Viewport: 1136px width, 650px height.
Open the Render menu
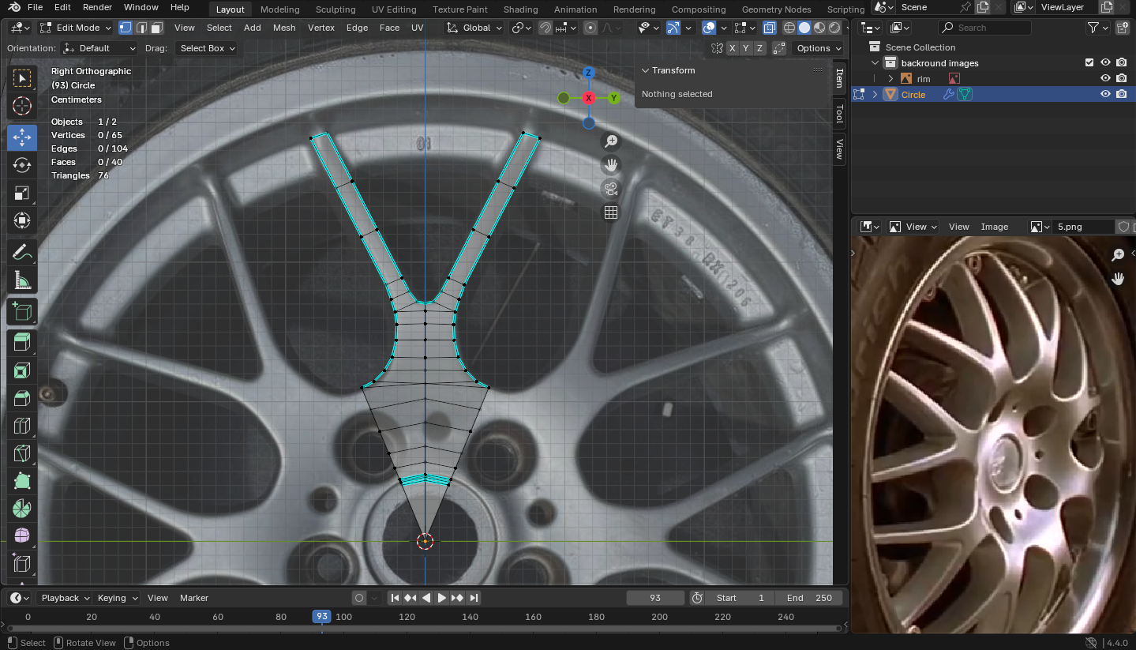97,7
